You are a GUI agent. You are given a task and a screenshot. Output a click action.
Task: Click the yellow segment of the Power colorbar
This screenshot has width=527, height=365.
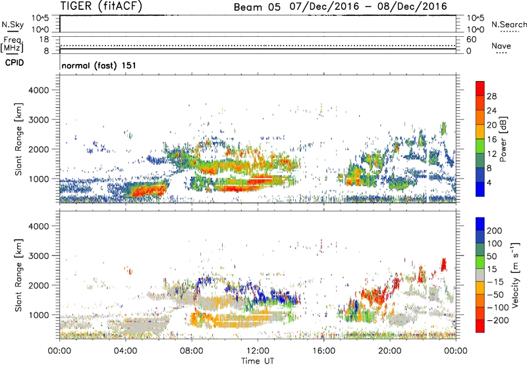tap(480, 131)
